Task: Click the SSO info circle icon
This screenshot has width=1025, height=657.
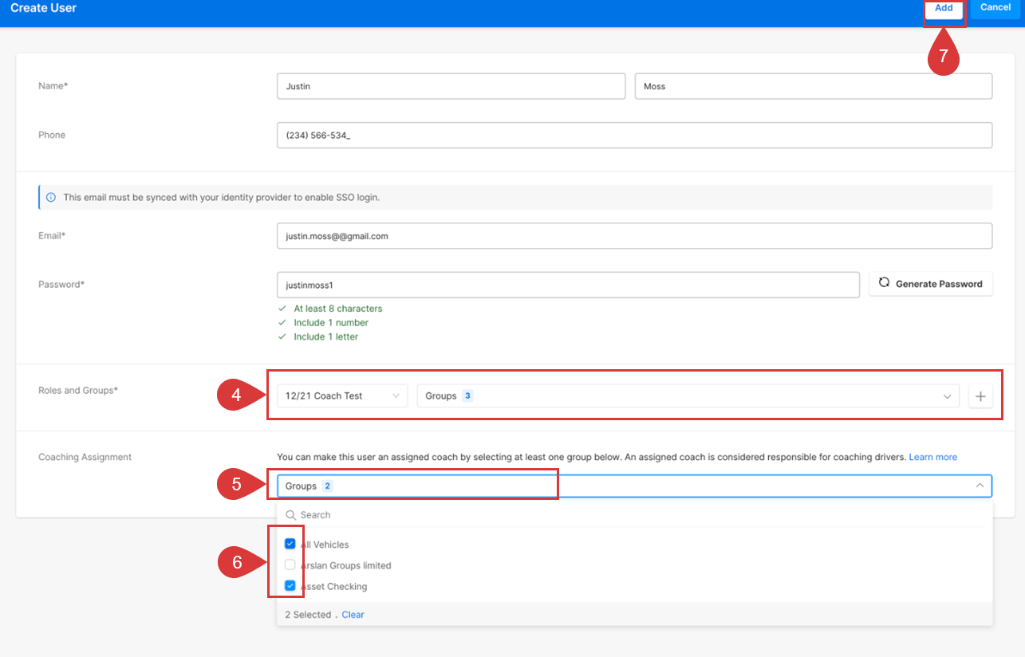Action: [x=51, y=197]
